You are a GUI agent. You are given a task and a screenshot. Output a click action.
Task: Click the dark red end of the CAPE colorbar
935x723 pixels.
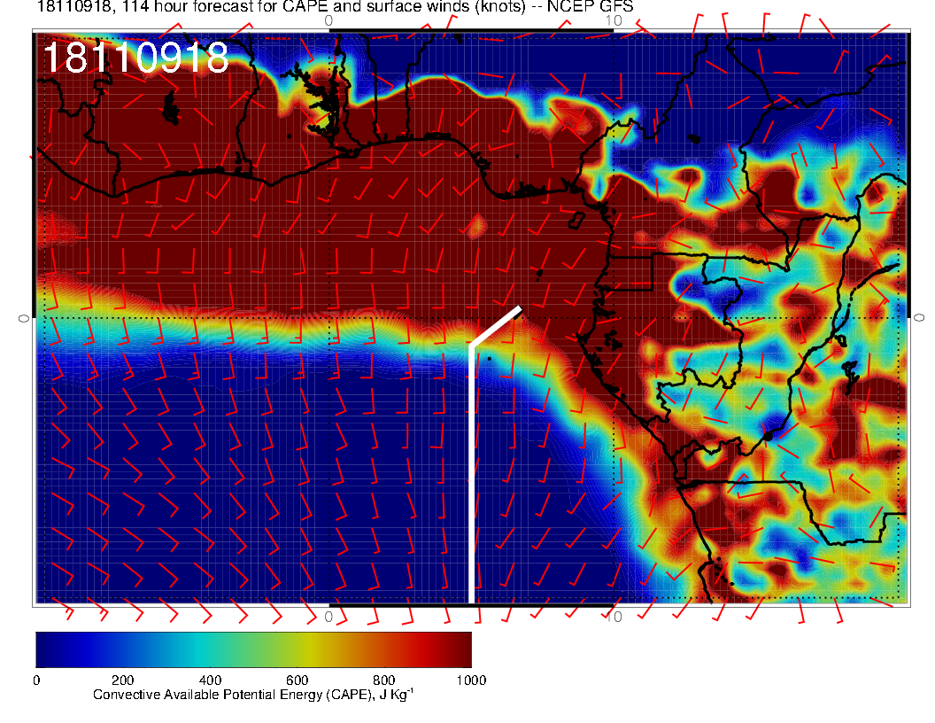460,649
